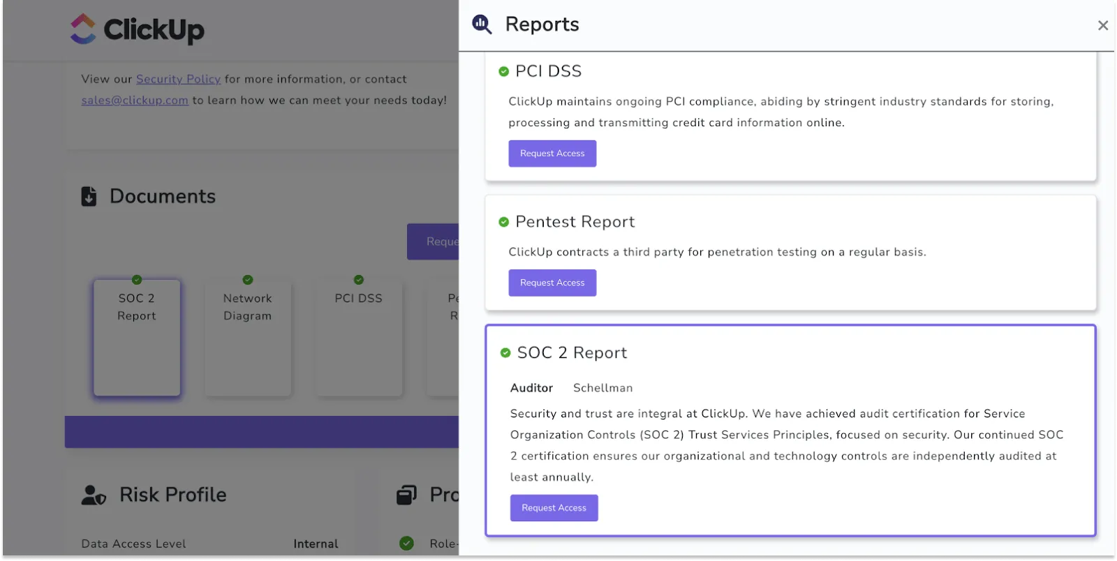
Task: Click the Reports panel title
Action: coord(542,24)
